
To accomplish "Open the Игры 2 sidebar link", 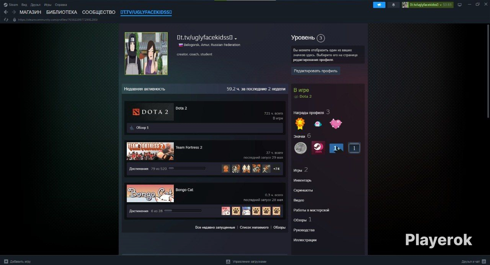I will coord(301,170).
